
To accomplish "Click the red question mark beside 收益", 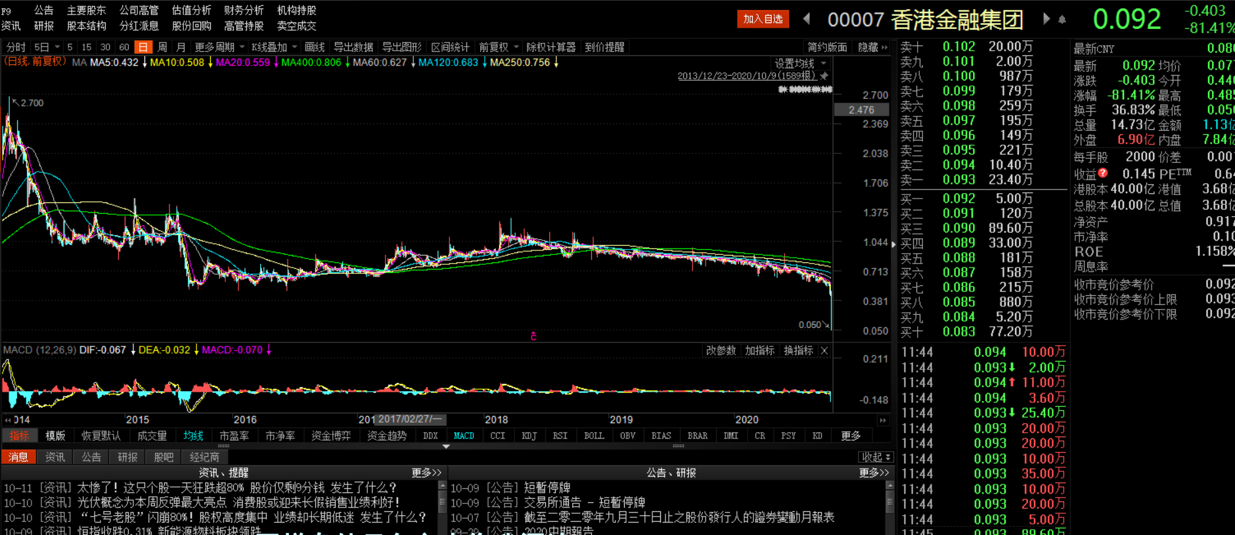I will 1102,173.
